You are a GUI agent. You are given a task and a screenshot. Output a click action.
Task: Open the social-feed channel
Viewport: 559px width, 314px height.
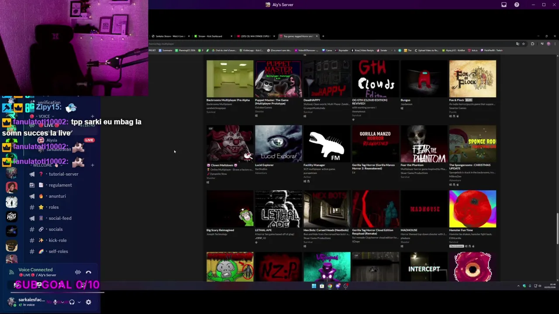point(61,218)
